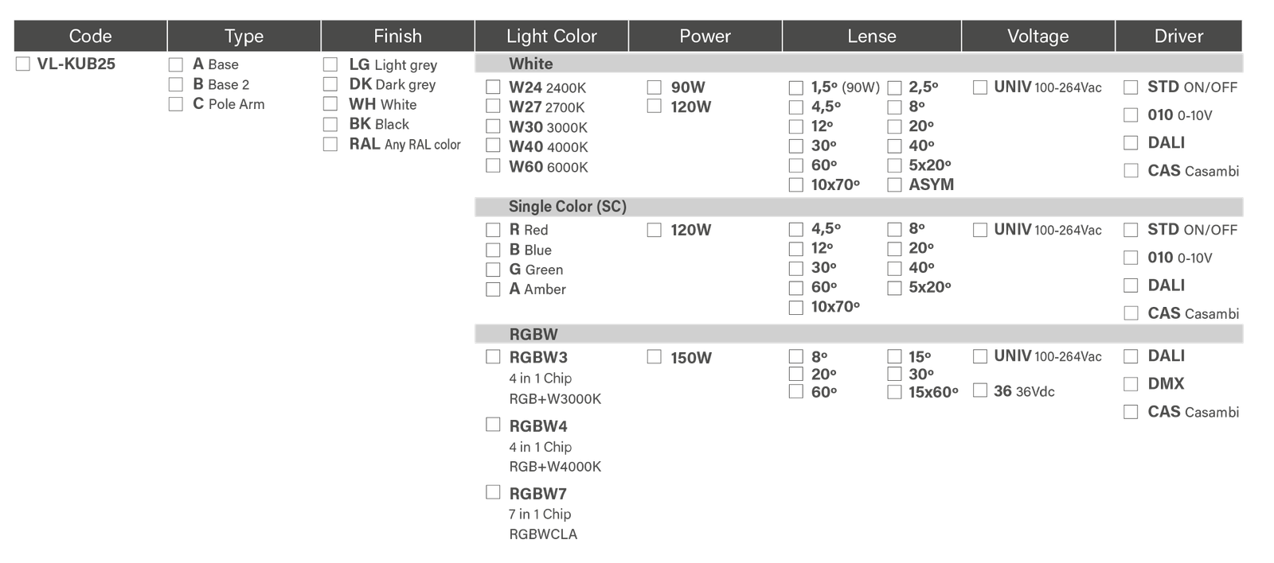This screenshot has height=563, width=1274.
Task: Tick the 36 36Vdc voltage option
Action: (x=980, y=390)
